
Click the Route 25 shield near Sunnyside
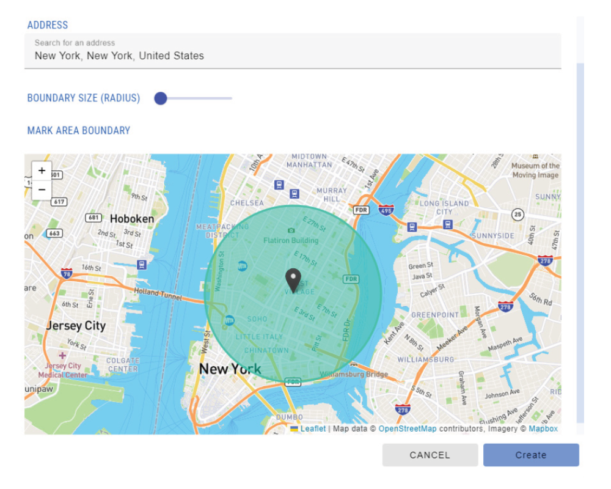(518, 215)
